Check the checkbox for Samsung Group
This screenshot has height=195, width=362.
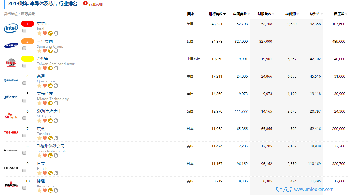pos(24,48)
